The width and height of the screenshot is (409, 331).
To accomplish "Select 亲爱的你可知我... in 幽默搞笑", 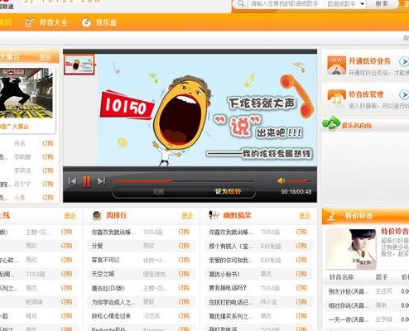I will [x=231, y=260].
